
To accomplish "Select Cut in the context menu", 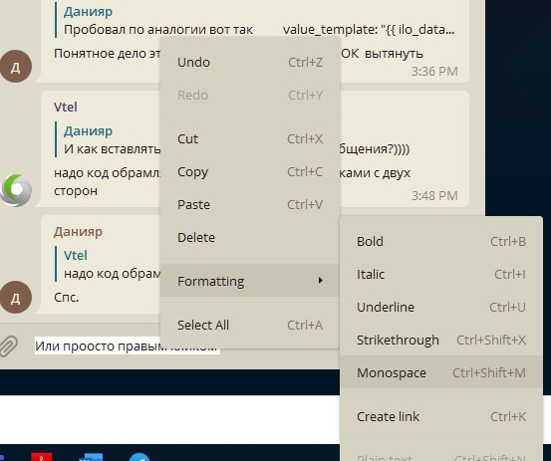I will point(250,138).
